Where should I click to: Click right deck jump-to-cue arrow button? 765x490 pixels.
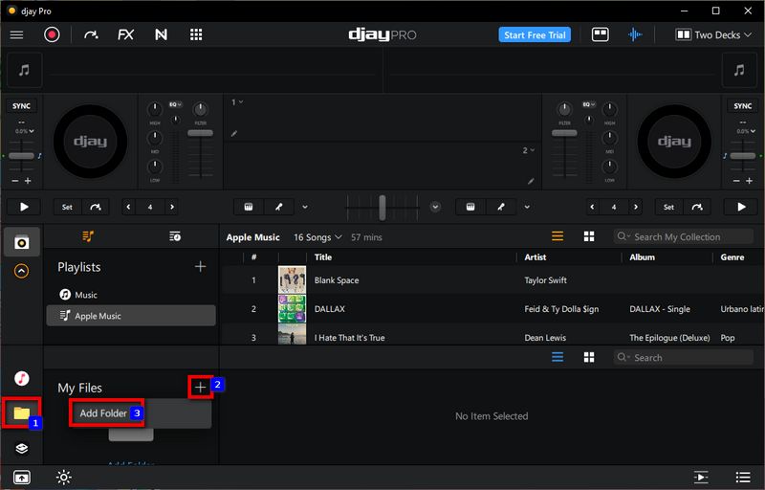point(697,207)
